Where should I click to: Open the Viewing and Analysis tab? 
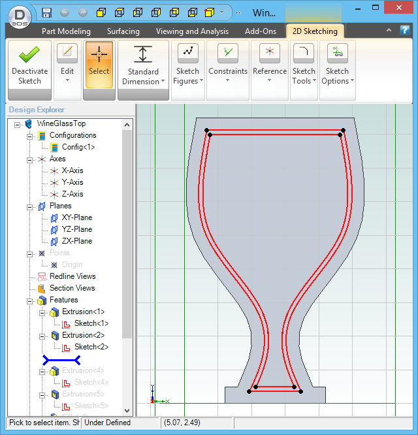coord(192,31)
